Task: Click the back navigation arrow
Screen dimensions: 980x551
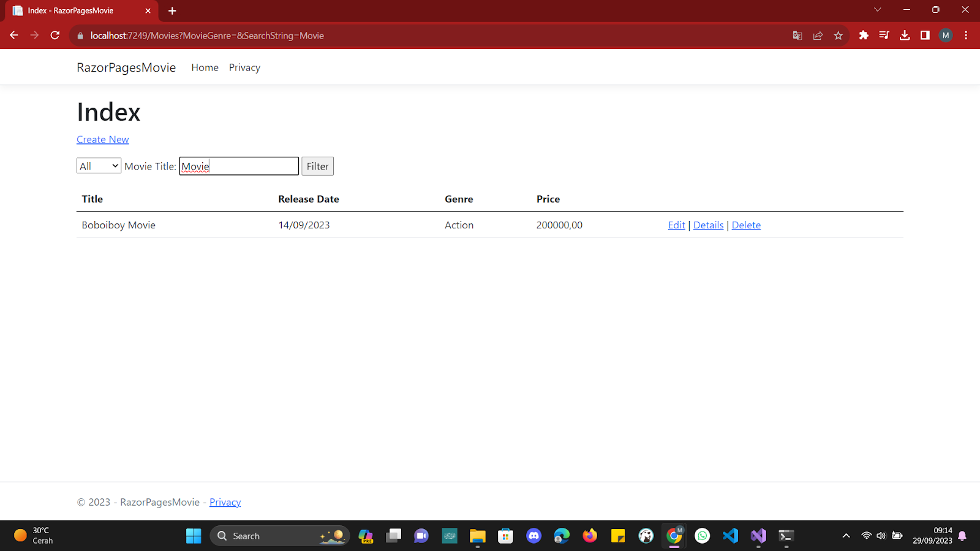Action: tap(14, 35)
